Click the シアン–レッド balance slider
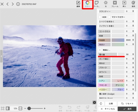The height and width of the screenshot is (112, 138). tap(111, 81)
